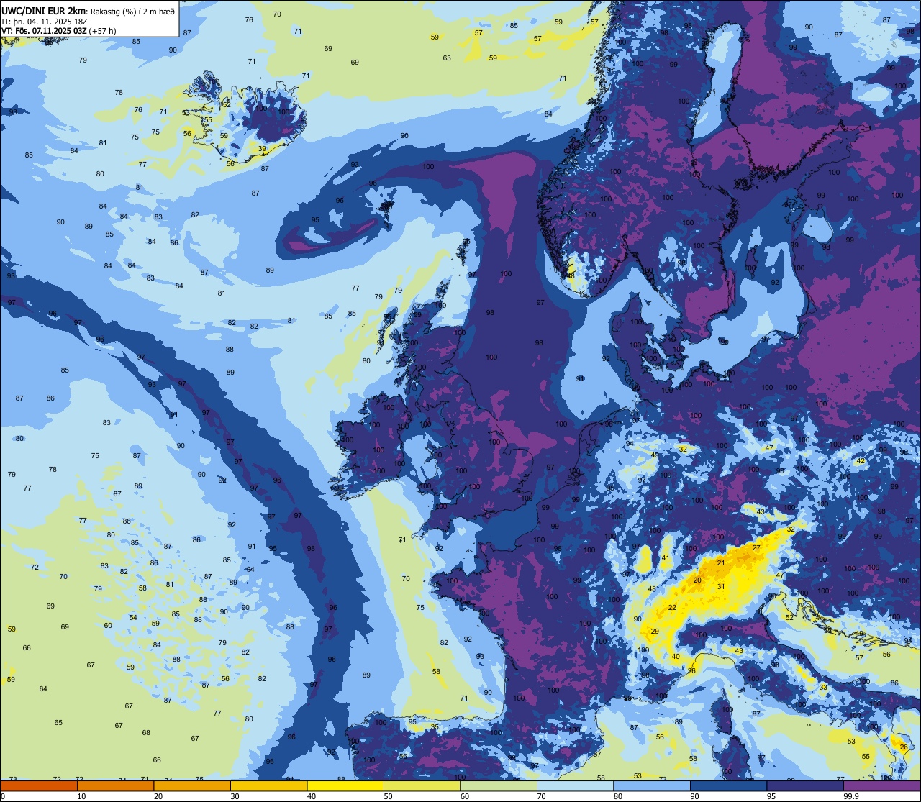
Task: Click the value '26' at the map's lower right corner
Action: coord(904,747)
